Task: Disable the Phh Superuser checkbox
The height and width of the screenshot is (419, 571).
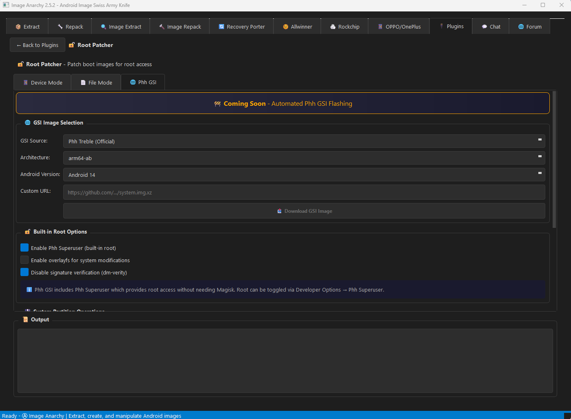Action: (24, 247)
